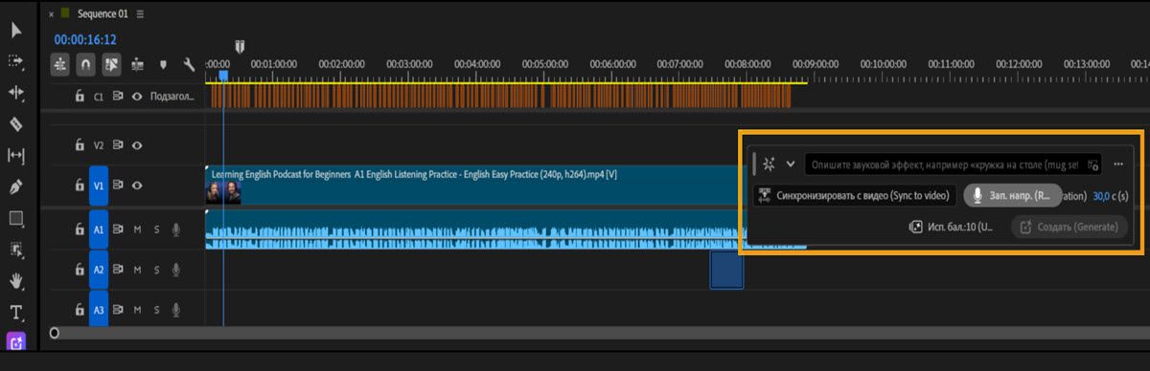The image size is (1150, 371).
Task: Toggle lock on audio track A1
Action: point(80,229)
